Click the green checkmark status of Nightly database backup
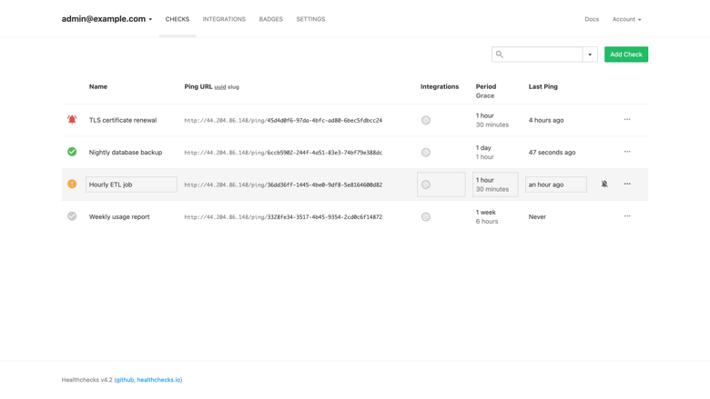The height and width of the screenshot is (399, 710). click(x=72, y=152)
